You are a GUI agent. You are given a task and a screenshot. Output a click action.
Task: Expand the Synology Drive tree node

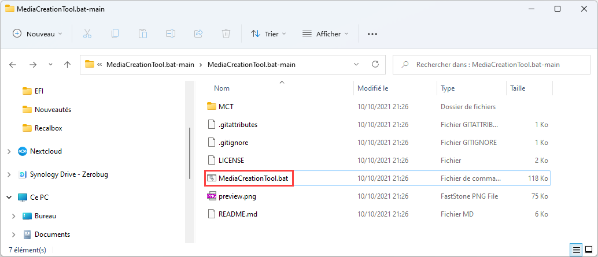9,175
